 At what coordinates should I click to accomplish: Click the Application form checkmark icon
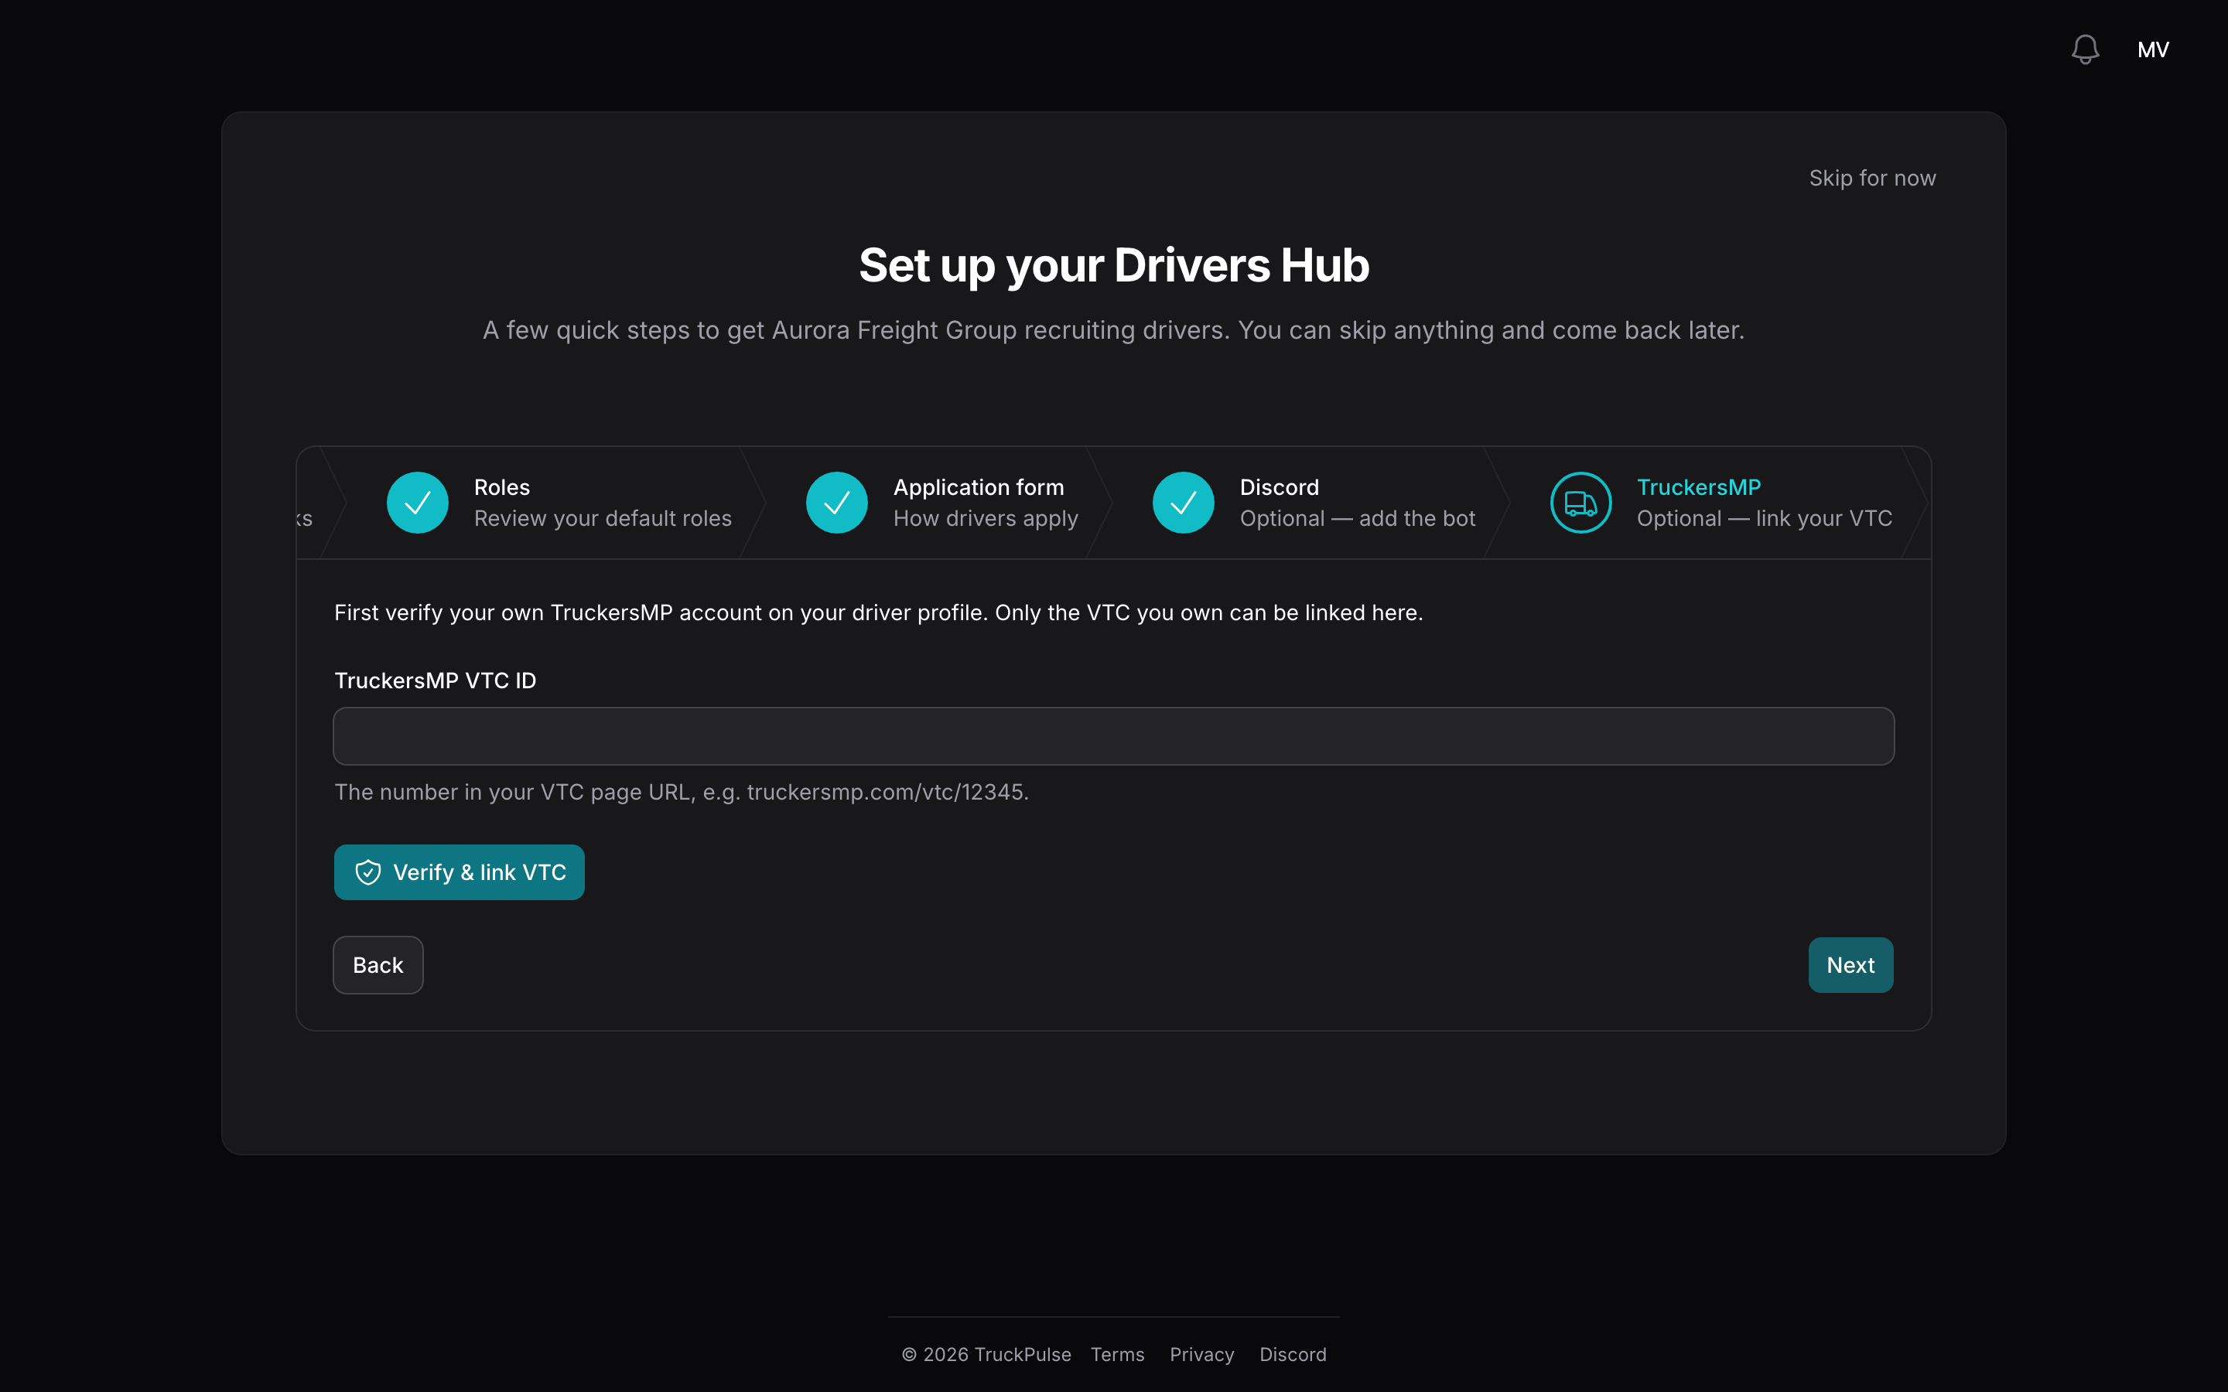click(x=836, y=503)
